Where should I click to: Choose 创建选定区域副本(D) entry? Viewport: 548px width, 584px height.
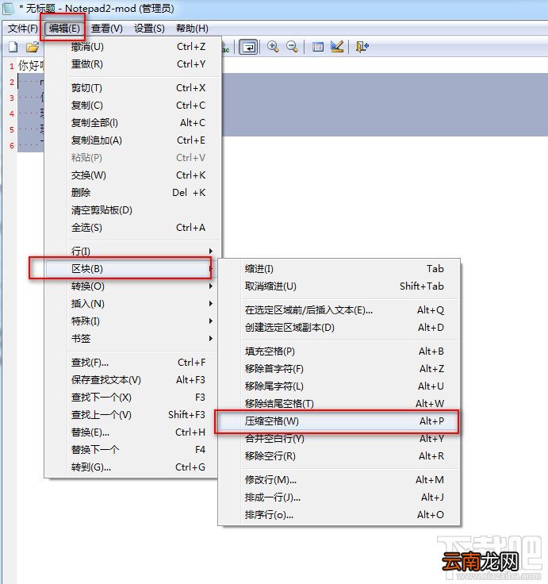pos(339,328)
